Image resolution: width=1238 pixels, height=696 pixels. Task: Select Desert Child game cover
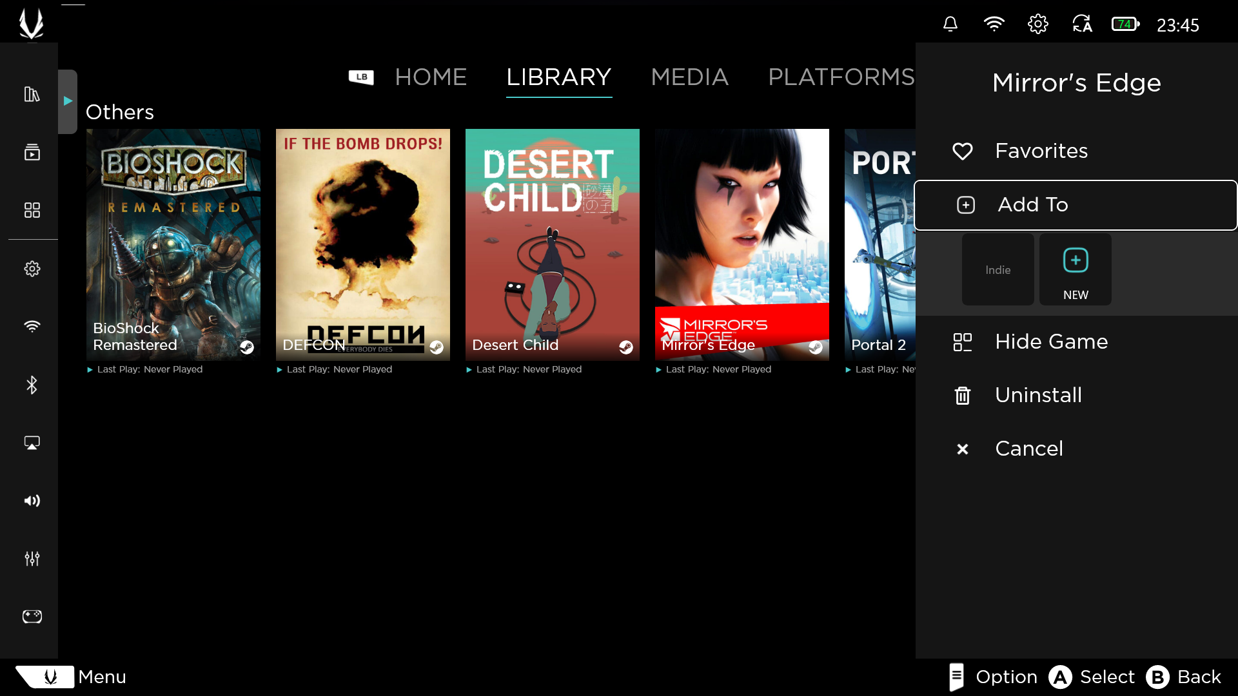coord(553,244)
